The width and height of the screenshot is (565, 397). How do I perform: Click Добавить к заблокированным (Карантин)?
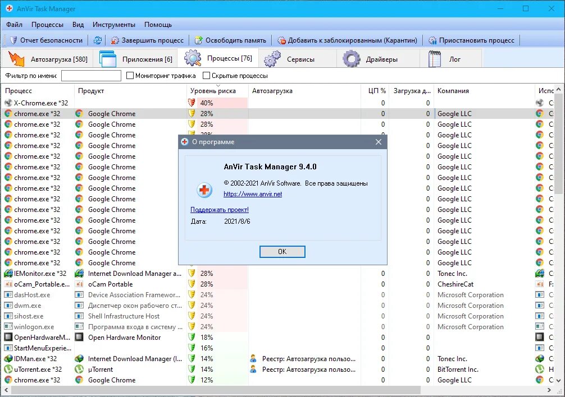(347, 40)
